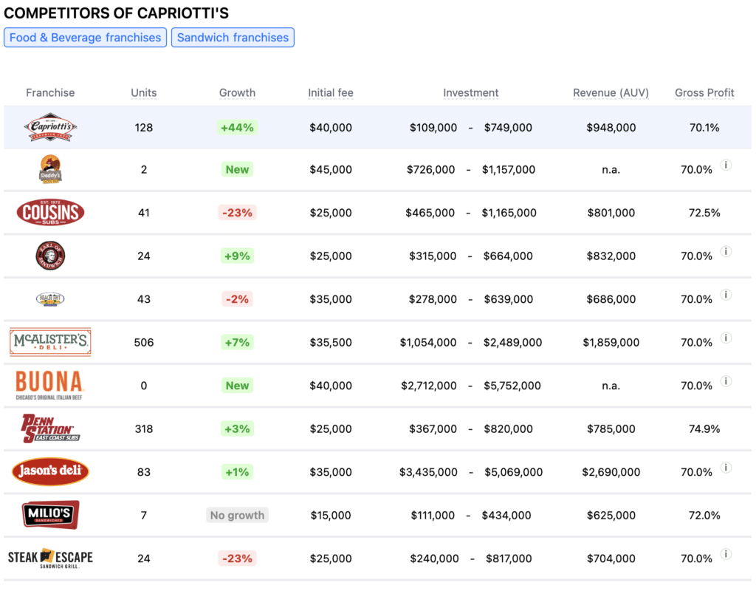Click the $3,435,000 investment value
The image size is (756, 591).
[428, 472]
